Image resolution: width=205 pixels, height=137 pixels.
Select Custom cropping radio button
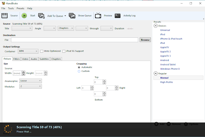pos(79,71)
